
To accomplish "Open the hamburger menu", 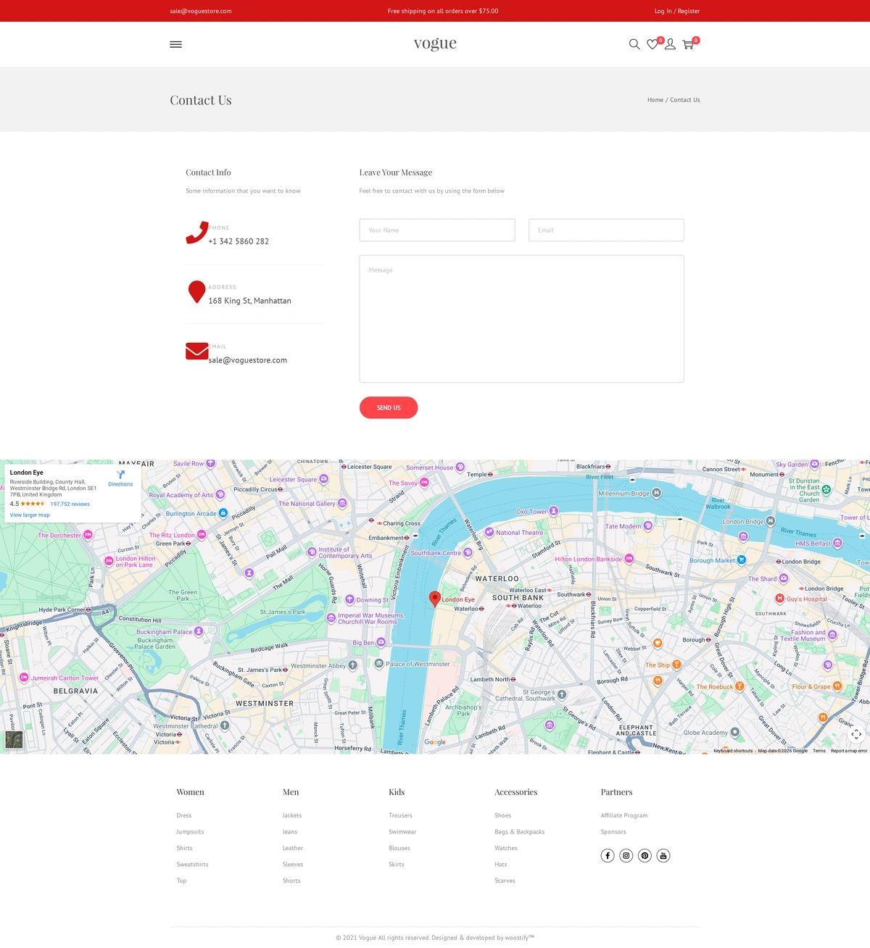I will click(175, 44).
